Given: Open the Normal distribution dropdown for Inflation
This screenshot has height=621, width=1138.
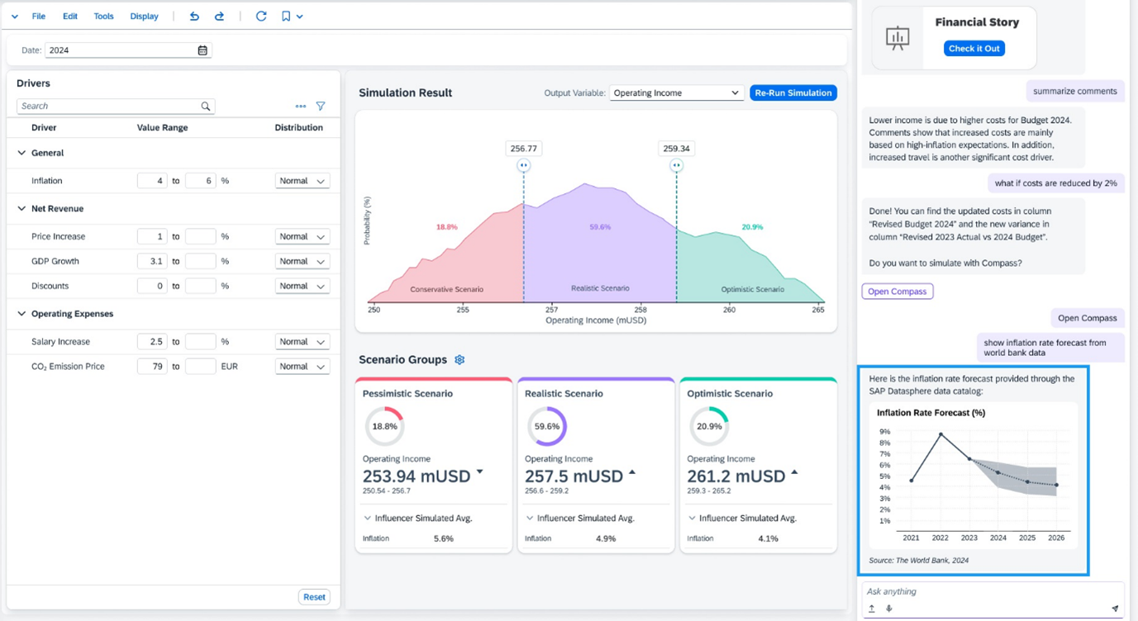Looking at the screenshot, I should [x=302, y=180].
